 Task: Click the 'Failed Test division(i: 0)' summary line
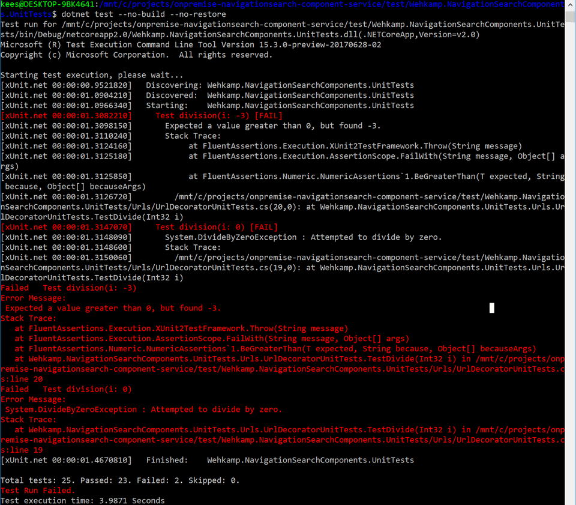coord(66,389)
